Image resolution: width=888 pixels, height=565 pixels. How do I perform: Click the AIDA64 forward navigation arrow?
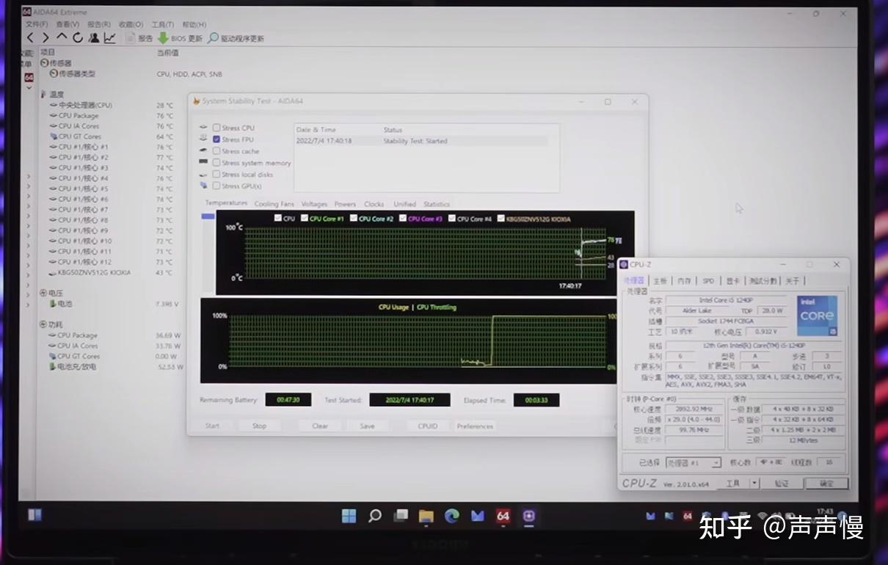tap(46, 37)
